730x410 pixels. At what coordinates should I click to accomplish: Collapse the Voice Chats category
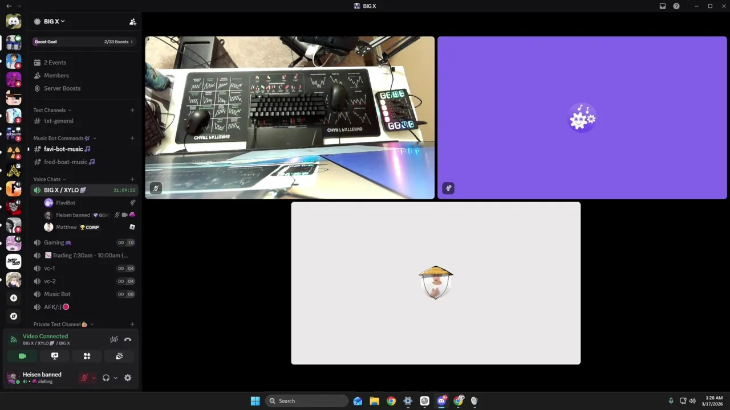(49, 179)
